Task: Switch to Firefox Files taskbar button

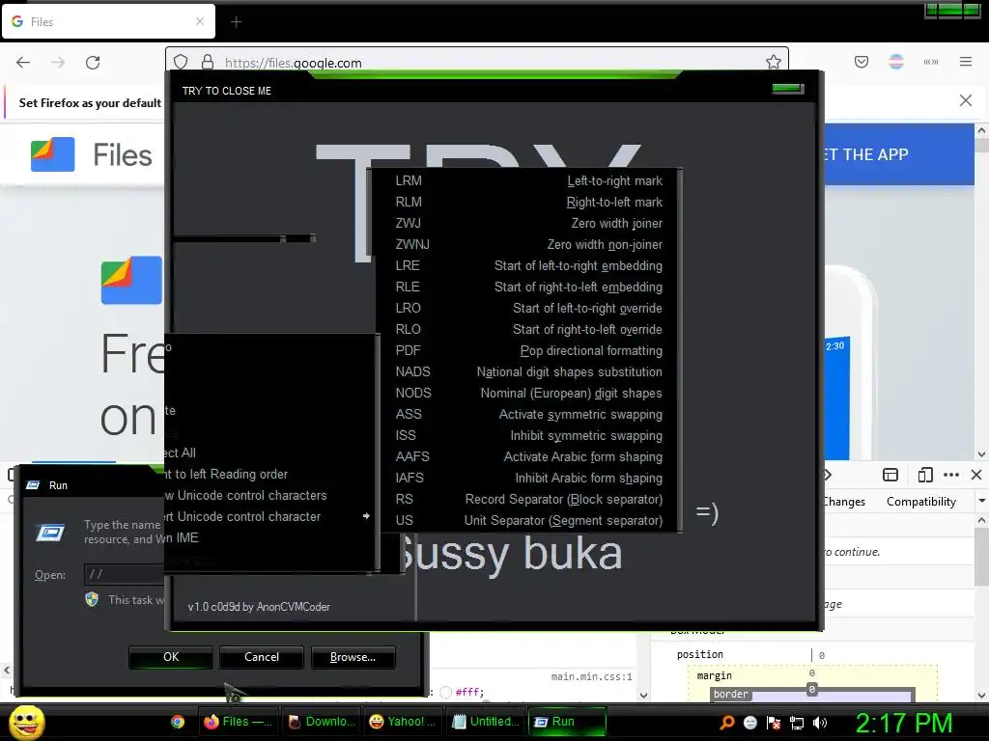Action: [x=240, y=722]
